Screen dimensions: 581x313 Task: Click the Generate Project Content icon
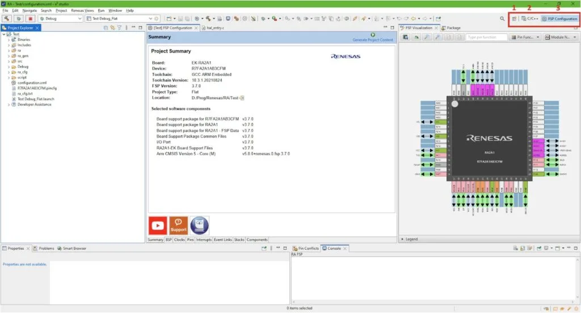click(x=373, y=35)
